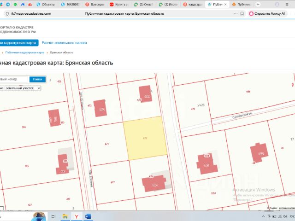Switch to the 'кадастро' browser tab
Image resolution: width=295 pixels, height=221 pixels.
tap(193, 4)
